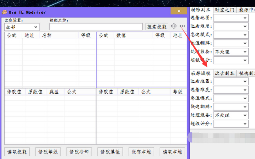Open 超级评分 dropdown under 寂静城镇 tab
Image resolution: width=255 pixels, height=159 pixels.
click(x=231, y=124)
